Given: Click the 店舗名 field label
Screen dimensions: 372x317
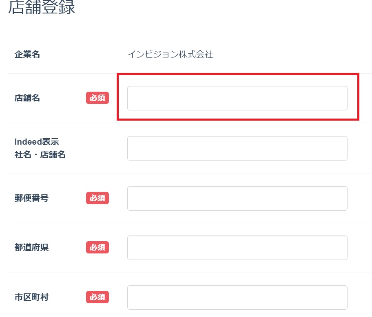Looking at the screenshot, I should click(27, 98).
